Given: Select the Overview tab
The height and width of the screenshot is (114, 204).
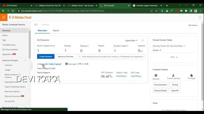Looking at the screenshot, I should [x=42, y=30].
